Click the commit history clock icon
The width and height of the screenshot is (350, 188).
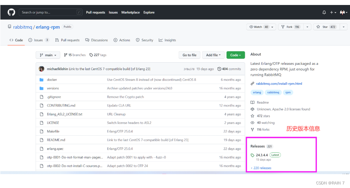point(219,69)
